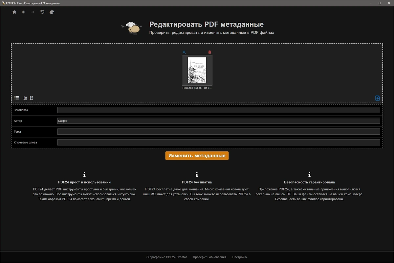Image resolution: width=394 pixels, height=263 pixels.
Task: Go to the Home icon
Action: coord(14,12)
